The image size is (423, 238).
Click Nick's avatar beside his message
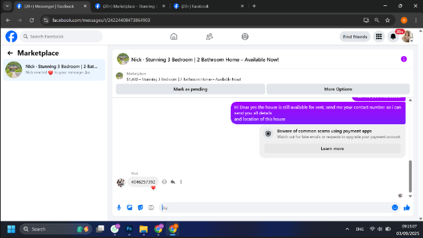[x=121, y=182]
